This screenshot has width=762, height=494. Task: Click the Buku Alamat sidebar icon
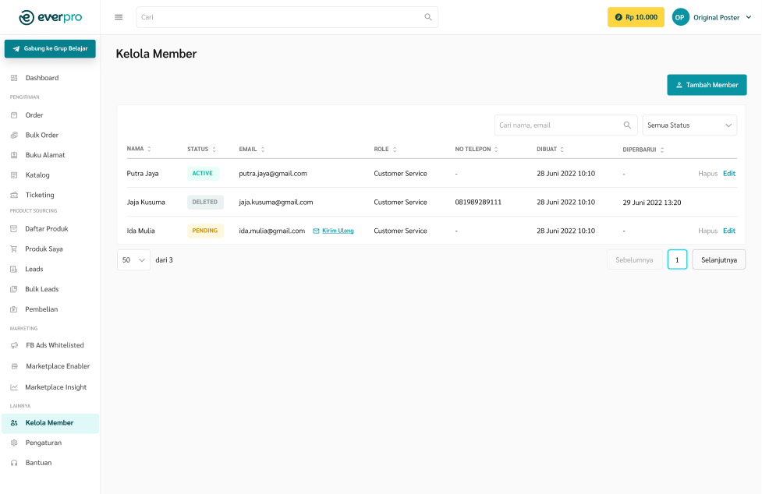14,155
